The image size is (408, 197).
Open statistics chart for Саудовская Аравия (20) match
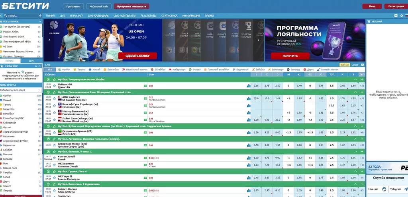[249, 132]
